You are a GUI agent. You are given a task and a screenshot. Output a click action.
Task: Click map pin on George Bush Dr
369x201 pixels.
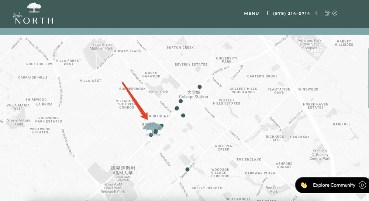[187, 169]
